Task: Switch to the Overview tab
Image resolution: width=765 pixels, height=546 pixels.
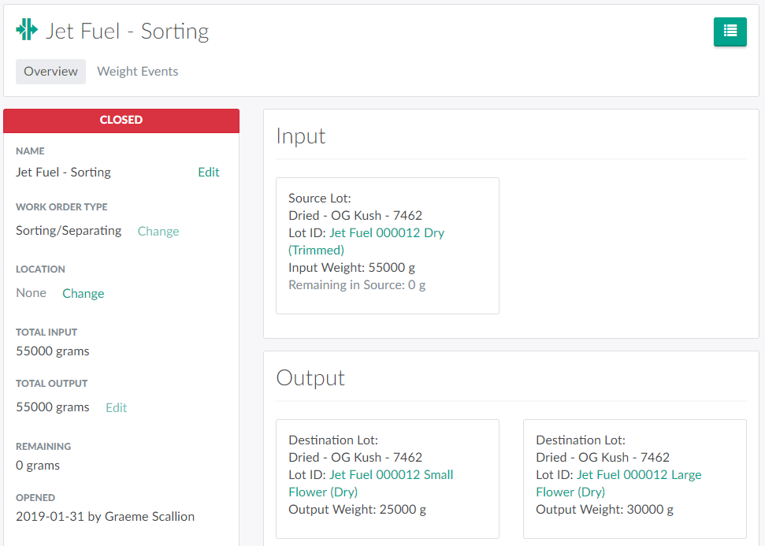Action: click(x=50, y=72)
